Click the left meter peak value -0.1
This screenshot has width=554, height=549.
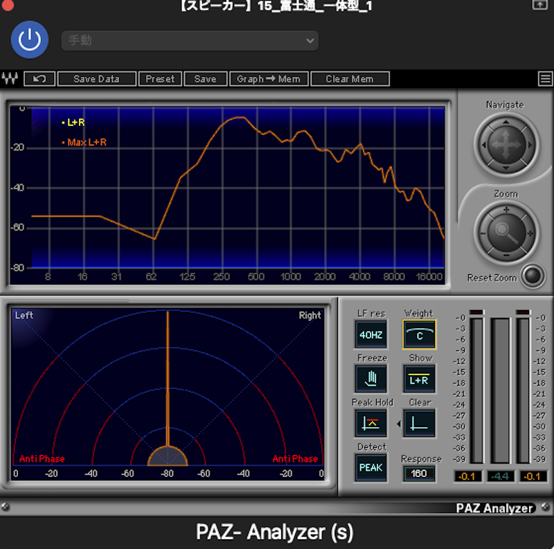467,476
